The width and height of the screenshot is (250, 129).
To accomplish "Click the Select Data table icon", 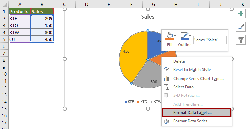I will tap(166, 87).
